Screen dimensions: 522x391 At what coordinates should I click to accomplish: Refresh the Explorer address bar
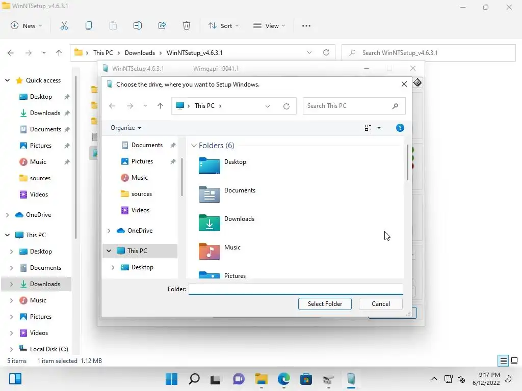[326, 52]
